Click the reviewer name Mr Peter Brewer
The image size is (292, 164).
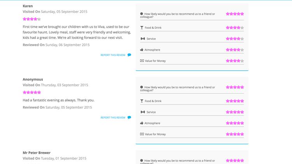coord(37,153)
